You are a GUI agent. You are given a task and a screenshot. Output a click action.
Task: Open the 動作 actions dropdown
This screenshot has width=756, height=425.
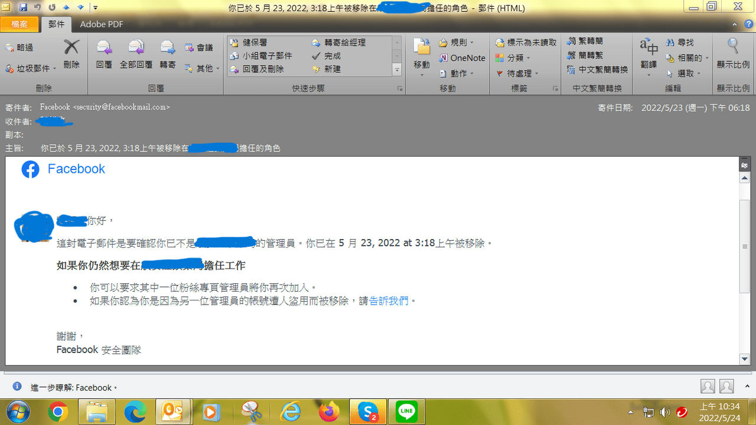pyautogui.click(x=456, y=73)
